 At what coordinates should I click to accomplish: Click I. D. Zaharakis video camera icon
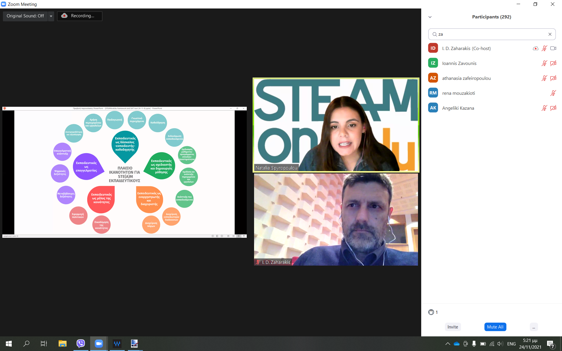[x=553, y=49]
